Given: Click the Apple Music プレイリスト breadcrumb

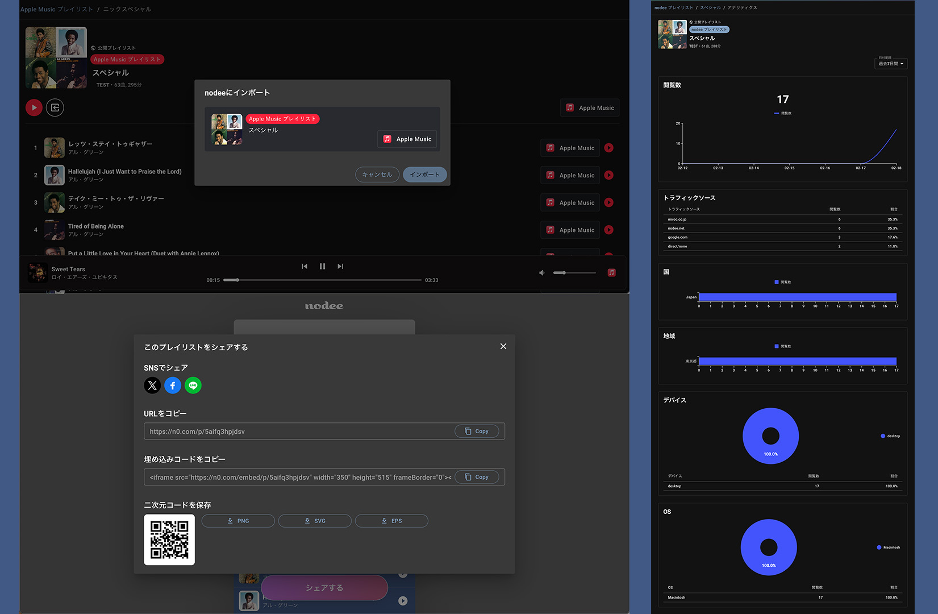Looking at the screenshot, I should click(x=56, y=9).
